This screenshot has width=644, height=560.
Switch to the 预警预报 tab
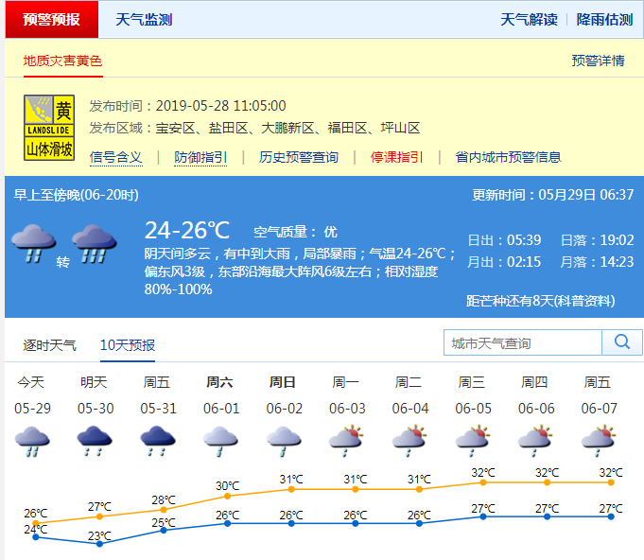tap(52, 20)
